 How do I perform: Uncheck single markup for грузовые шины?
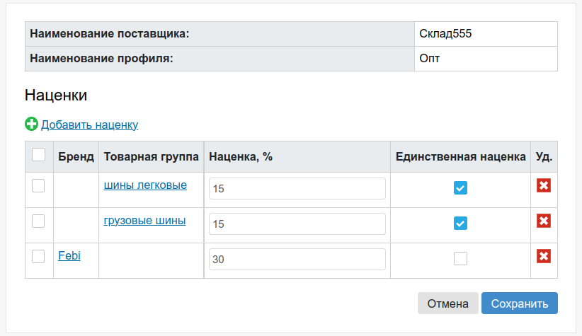(460, 224)
